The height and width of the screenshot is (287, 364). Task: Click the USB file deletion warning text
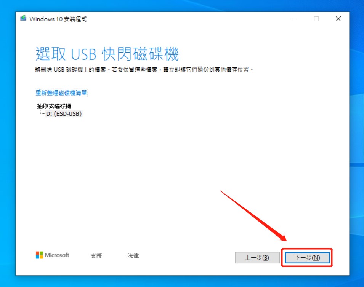[144, 70]
